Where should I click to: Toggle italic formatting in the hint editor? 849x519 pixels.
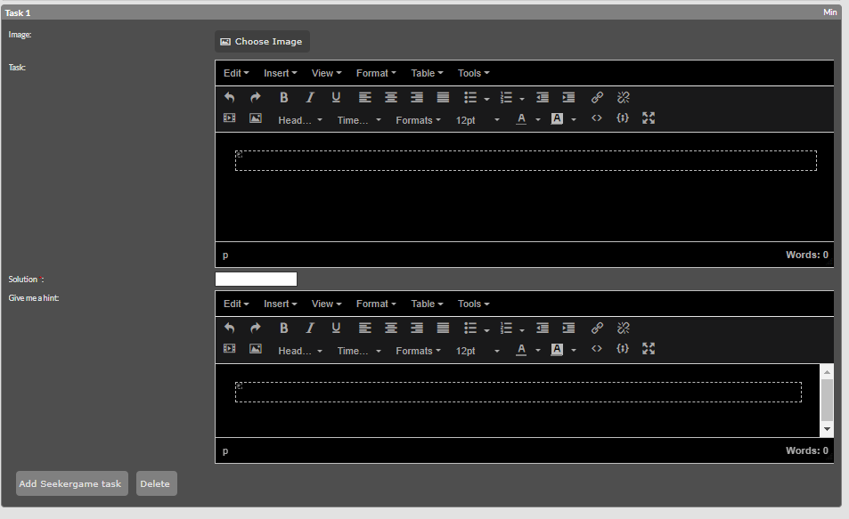(x=310, y=328)
